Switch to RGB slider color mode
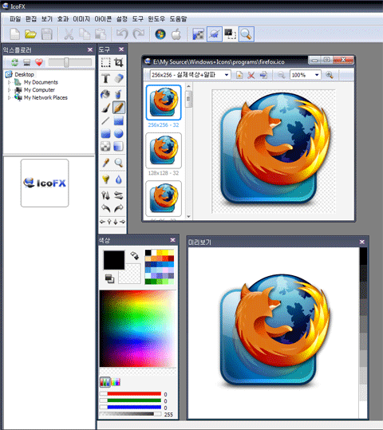The width and height of the screenshot is (383, 430). pyautogui.click(x=105, y=381)
